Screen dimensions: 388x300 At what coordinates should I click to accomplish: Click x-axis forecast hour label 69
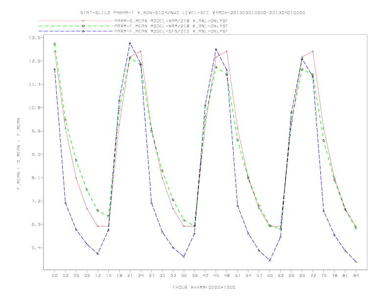click(302, 275)
